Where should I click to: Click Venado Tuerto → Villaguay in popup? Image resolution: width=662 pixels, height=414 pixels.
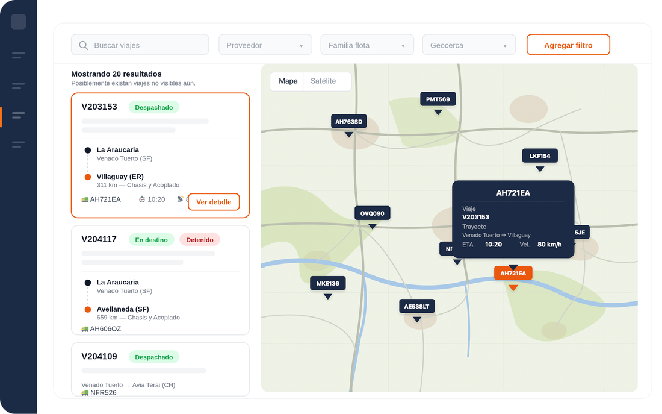[x=496, y=235]
